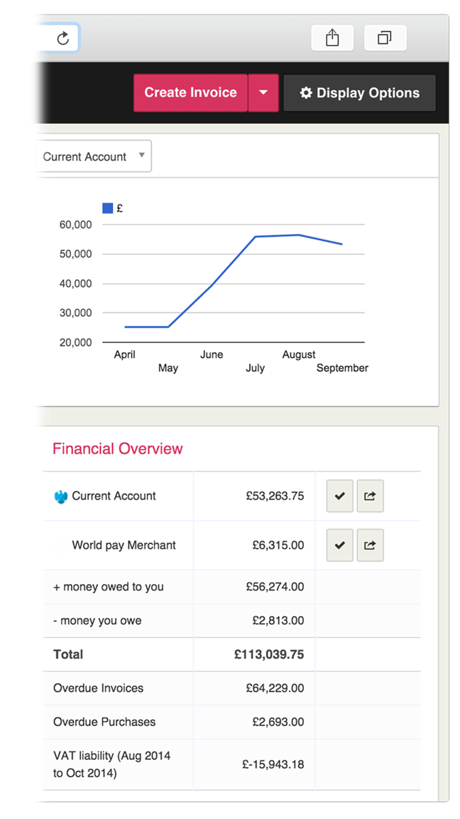Viewport: 460px width, 819px height.
Task: Click the VAT liability row
Action: coord(111,764)
